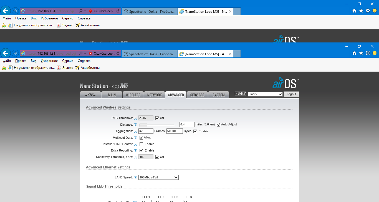Expand the Tools dropdown

click(265, 94)
